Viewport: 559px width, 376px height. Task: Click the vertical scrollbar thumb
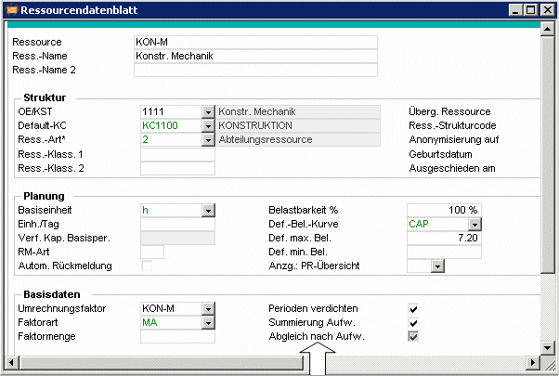tap(547, 154)
